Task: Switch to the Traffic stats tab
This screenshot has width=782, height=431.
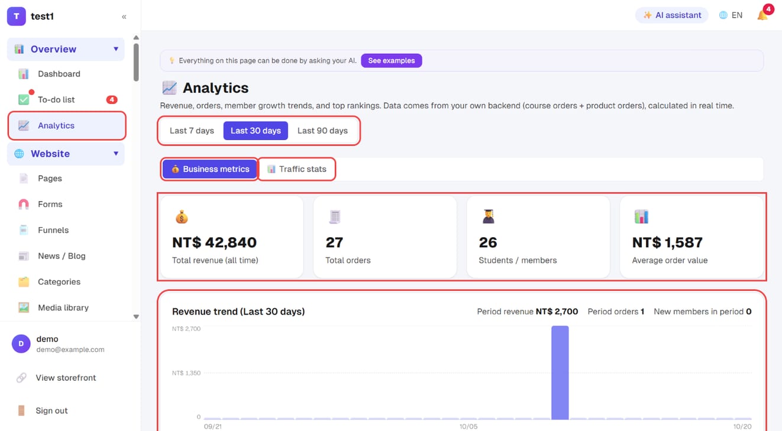Action: 297,169
